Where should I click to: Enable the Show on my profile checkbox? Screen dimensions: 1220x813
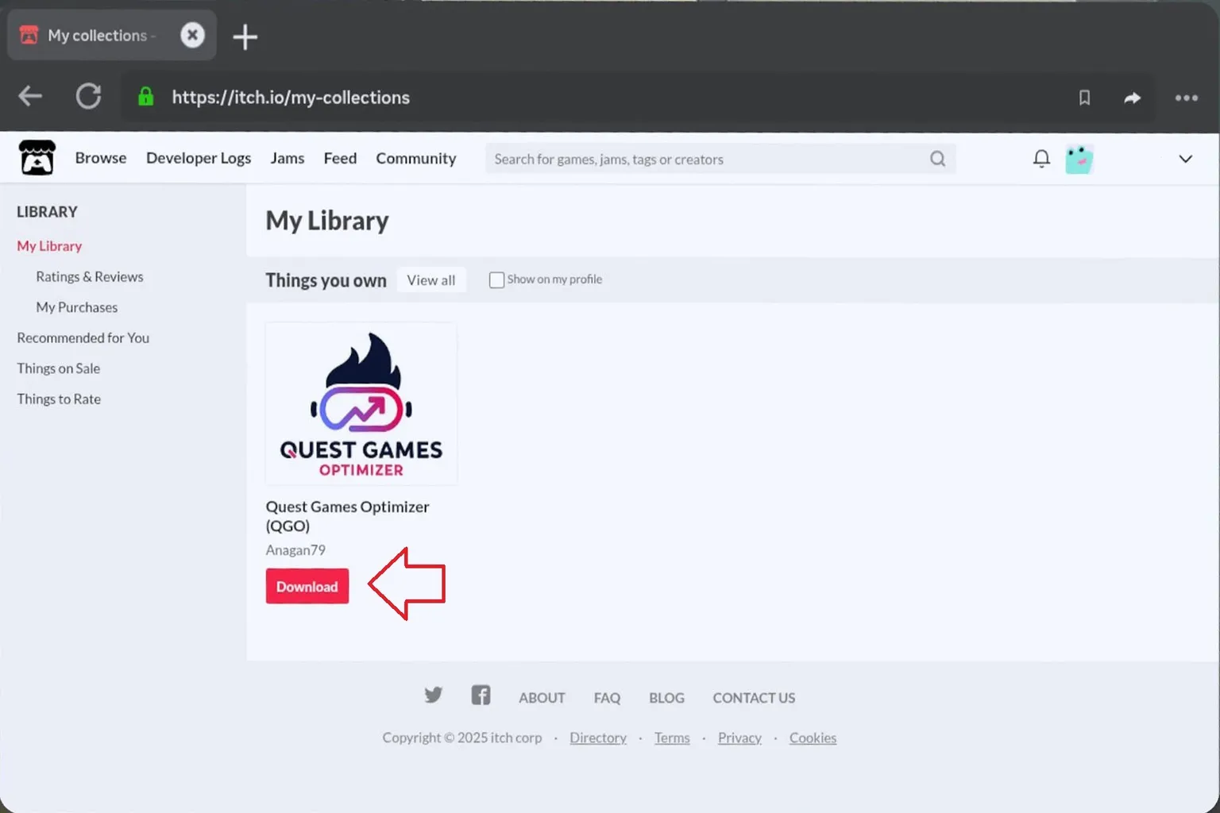point(496,280)
